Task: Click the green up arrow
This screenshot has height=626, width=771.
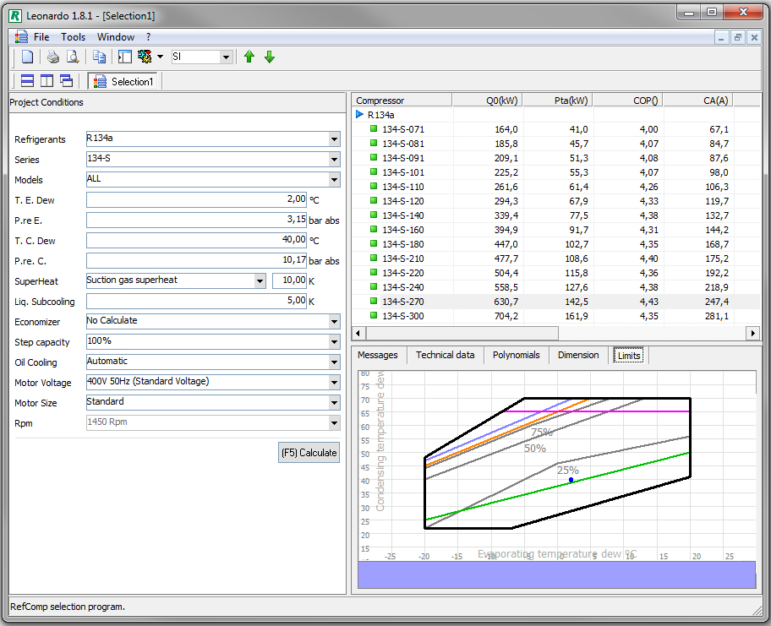Action: click(249, 57)
